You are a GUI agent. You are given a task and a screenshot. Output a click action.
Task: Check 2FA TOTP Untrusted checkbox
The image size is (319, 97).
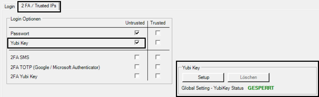click(x=137, y=67)
